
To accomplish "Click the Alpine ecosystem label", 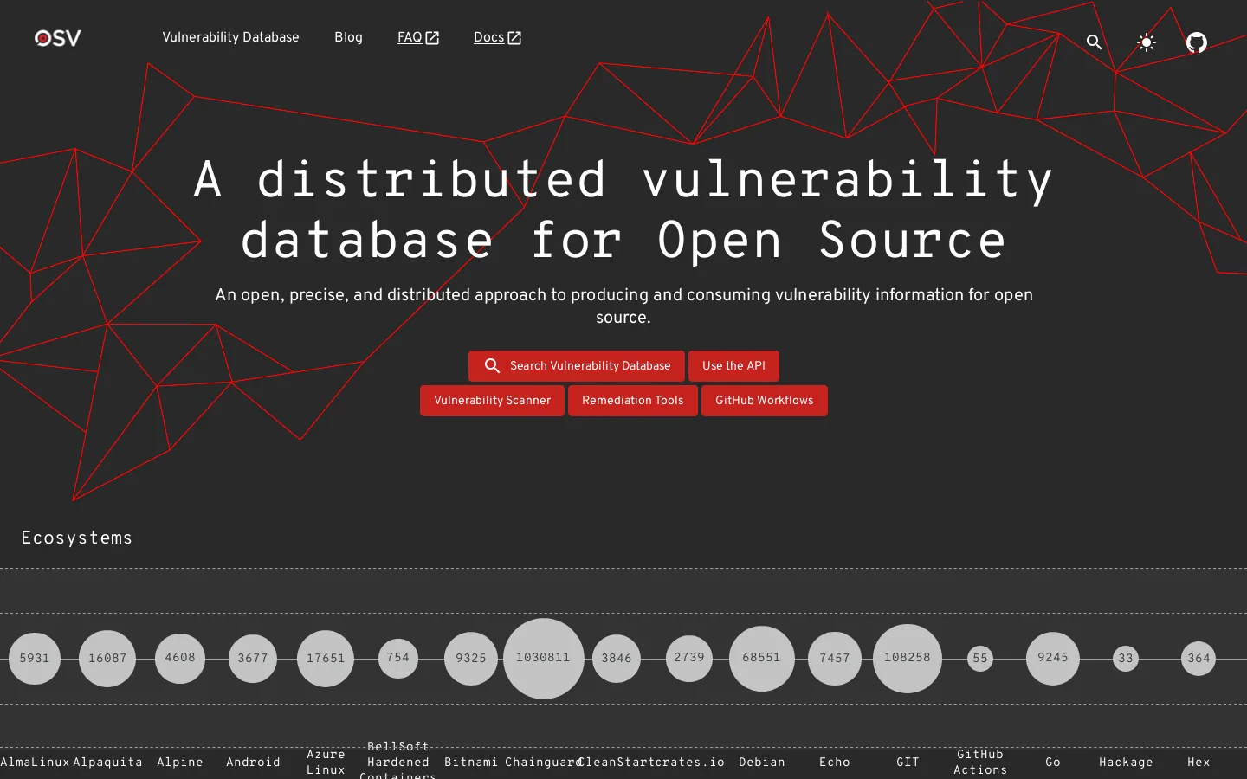I will 180,763.
